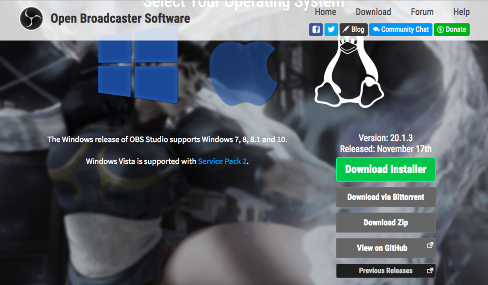Click Download via Bittorrent

tap(386, 197)
